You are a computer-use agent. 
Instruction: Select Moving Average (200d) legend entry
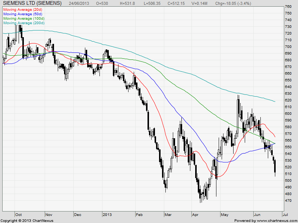click(24, 23)
